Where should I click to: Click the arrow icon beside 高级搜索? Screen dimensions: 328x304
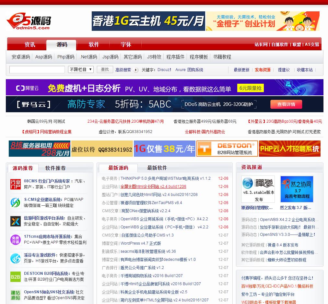coord(136,70)
